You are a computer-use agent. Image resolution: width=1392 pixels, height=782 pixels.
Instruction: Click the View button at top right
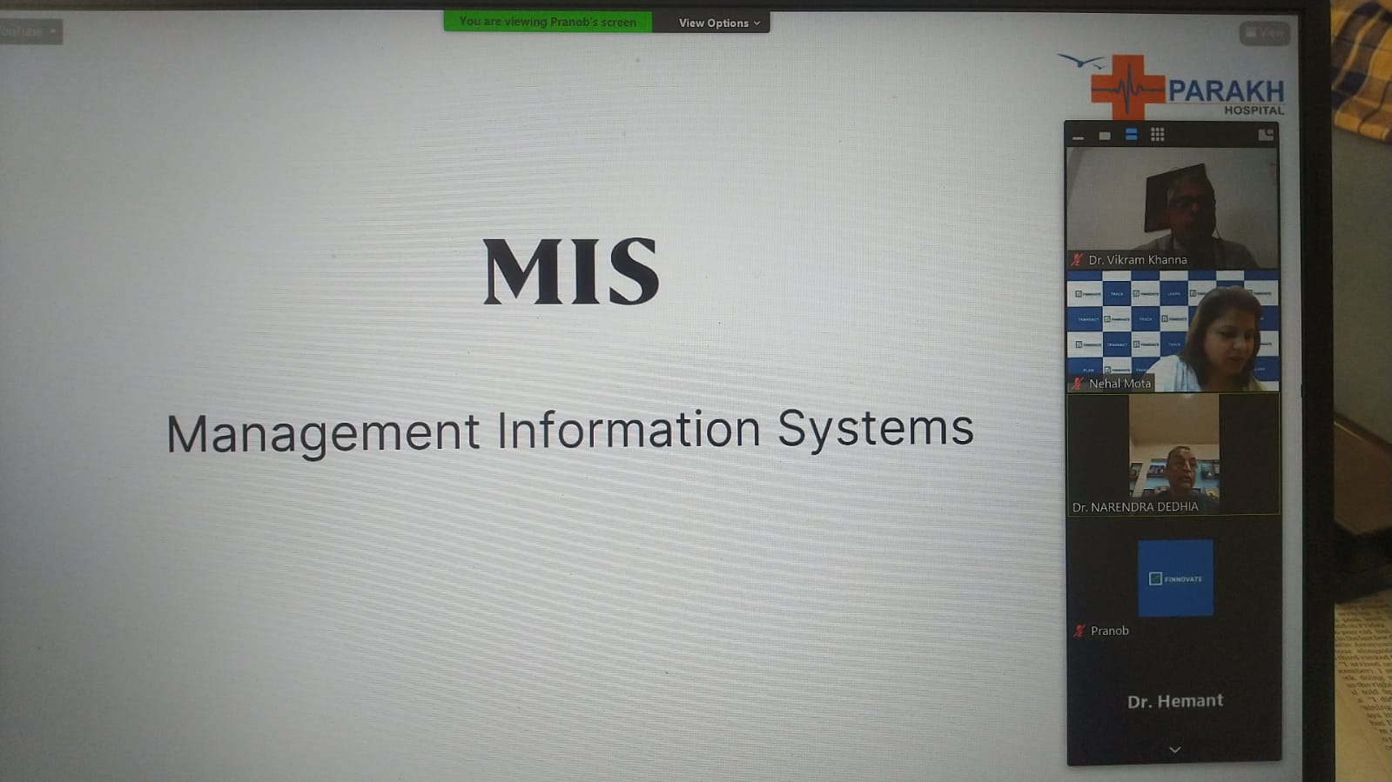click(1264, 33)
